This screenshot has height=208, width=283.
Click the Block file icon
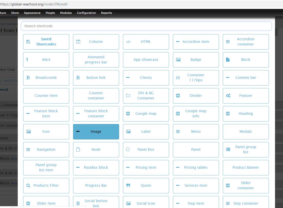(x=228, y=60)
